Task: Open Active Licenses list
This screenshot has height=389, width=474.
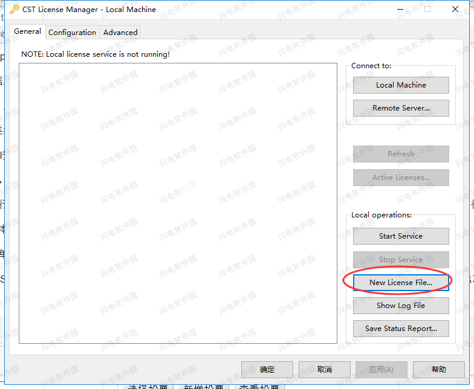Action: pos(401,178)
